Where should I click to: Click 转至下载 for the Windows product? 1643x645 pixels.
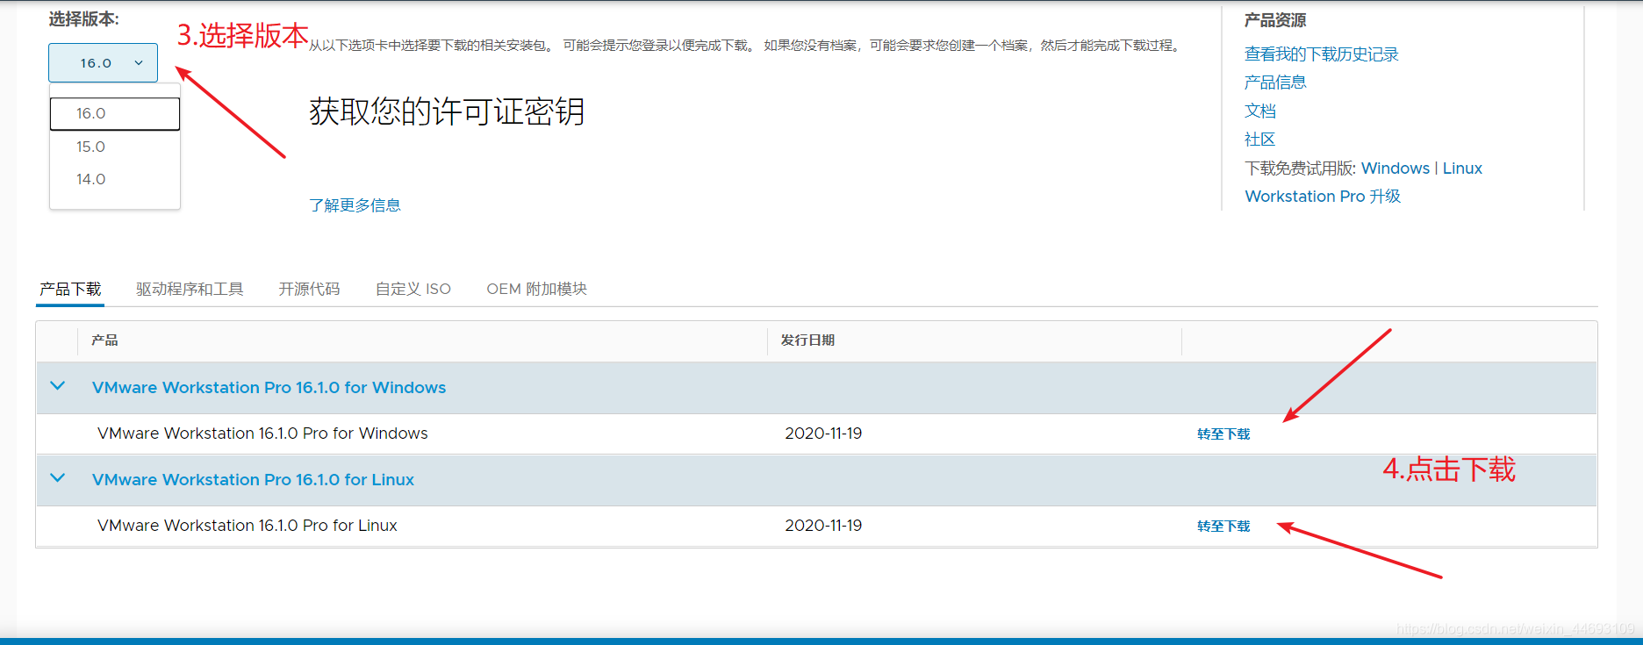[x=1223, y=434]
